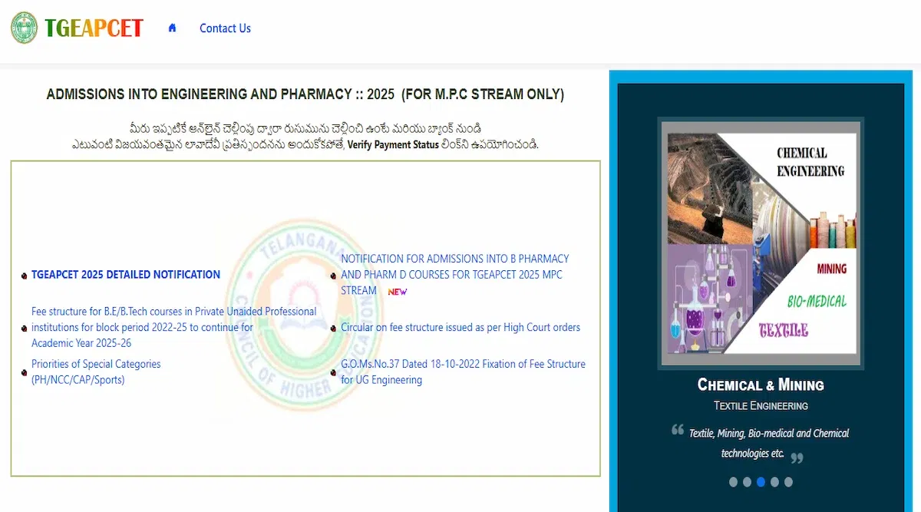Click bullet icon beside Priorities of Special Categories
The width and height of the screenshot is (921, 512).
[25, 373]
